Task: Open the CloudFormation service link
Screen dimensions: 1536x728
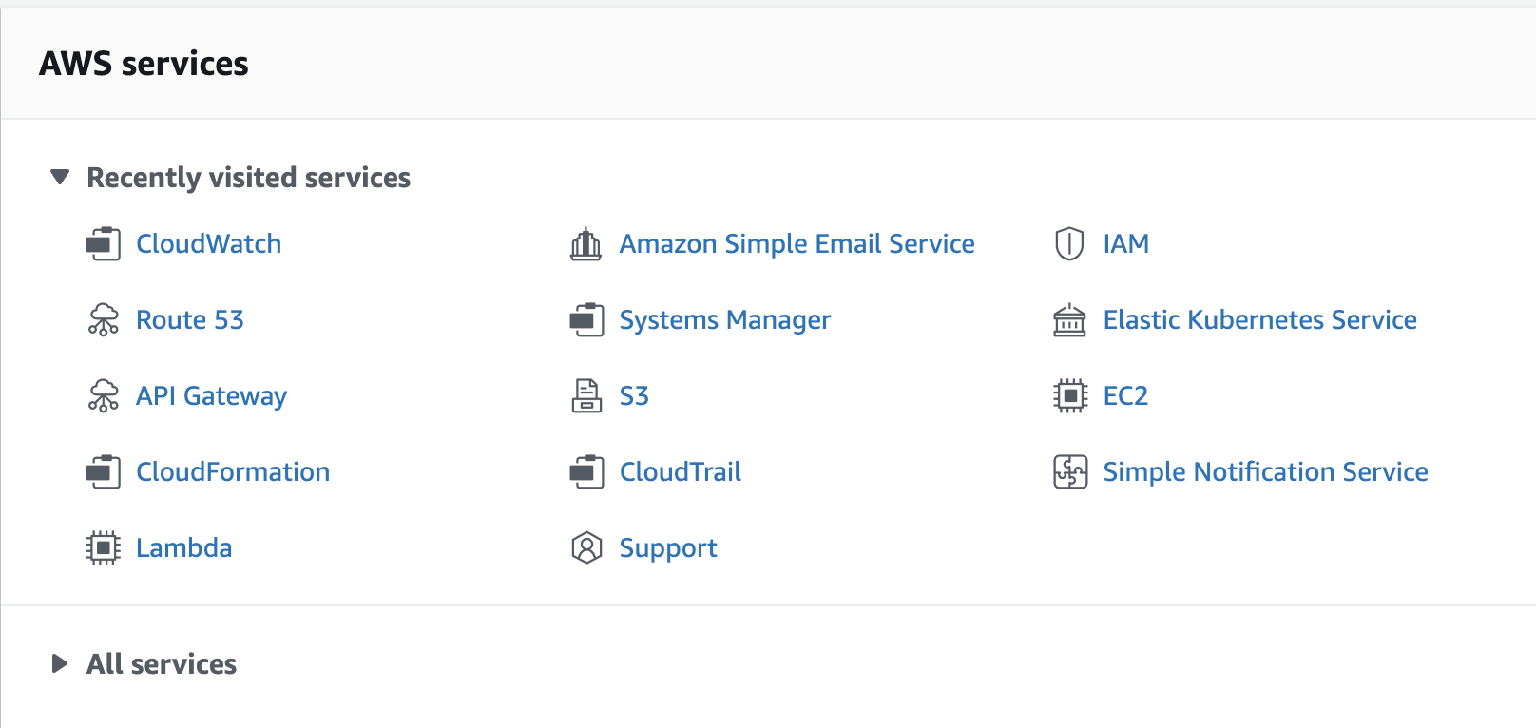Action: coord(233,471)
